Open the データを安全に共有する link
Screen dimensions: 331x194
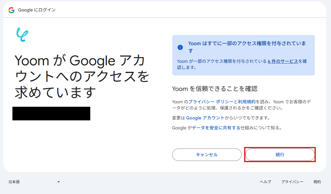pyautogui.click(x=216, y=128)
